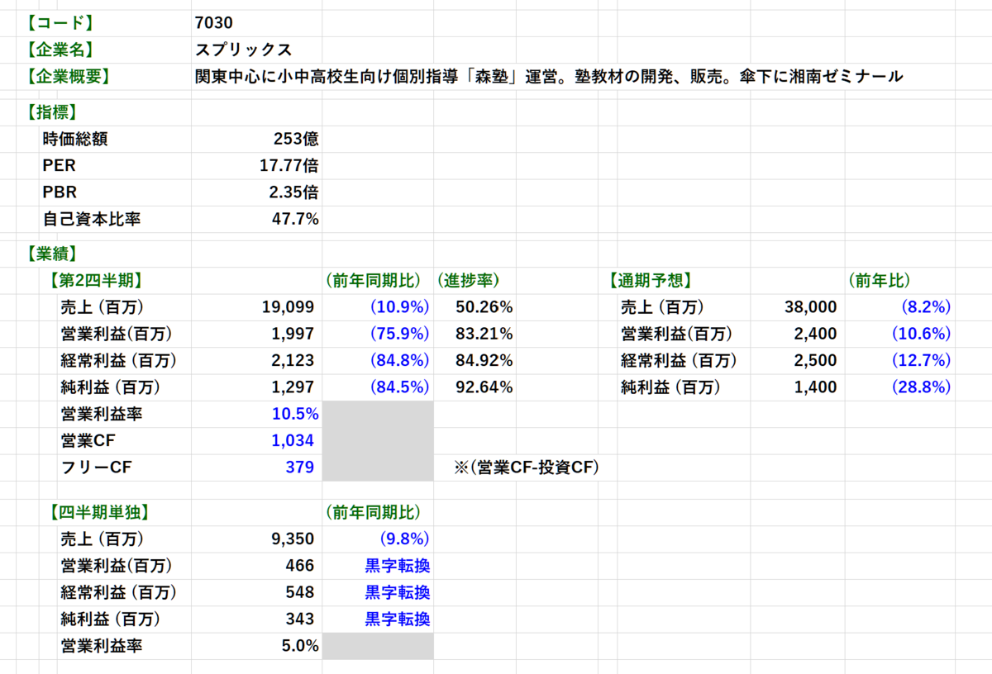Select the 47.7% equity ratio value
Viewport: 992px width, 674px height.
(x=295, y=219)
